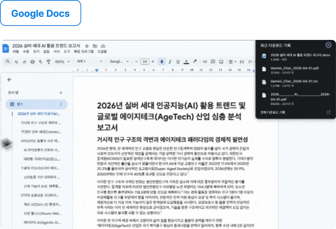Toggle bold formatting

[x=162, y=62]
